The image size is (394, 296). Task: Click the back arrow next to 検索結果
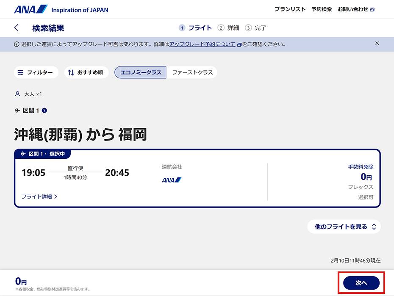[x=17, y=28]
